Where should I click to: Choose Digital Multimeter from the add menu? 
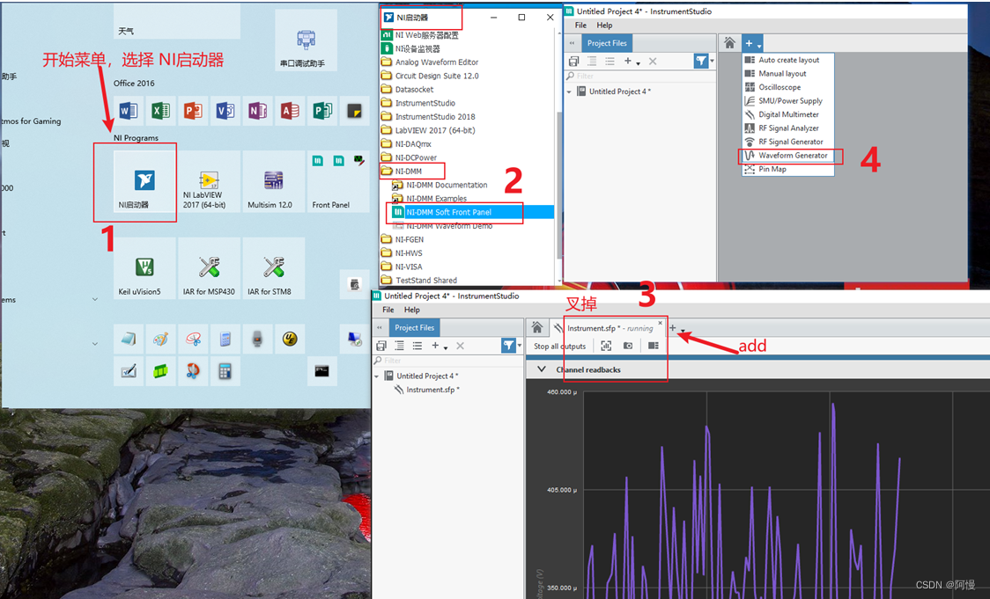pyautogui.click(x=788, y=114)
